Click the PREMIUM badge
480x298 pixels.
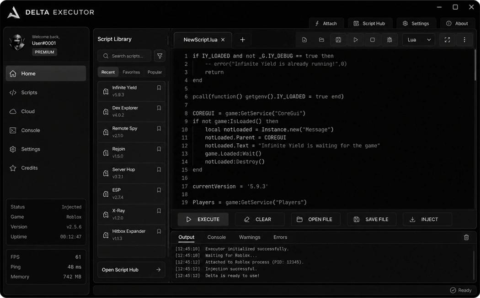click(44, 52)
